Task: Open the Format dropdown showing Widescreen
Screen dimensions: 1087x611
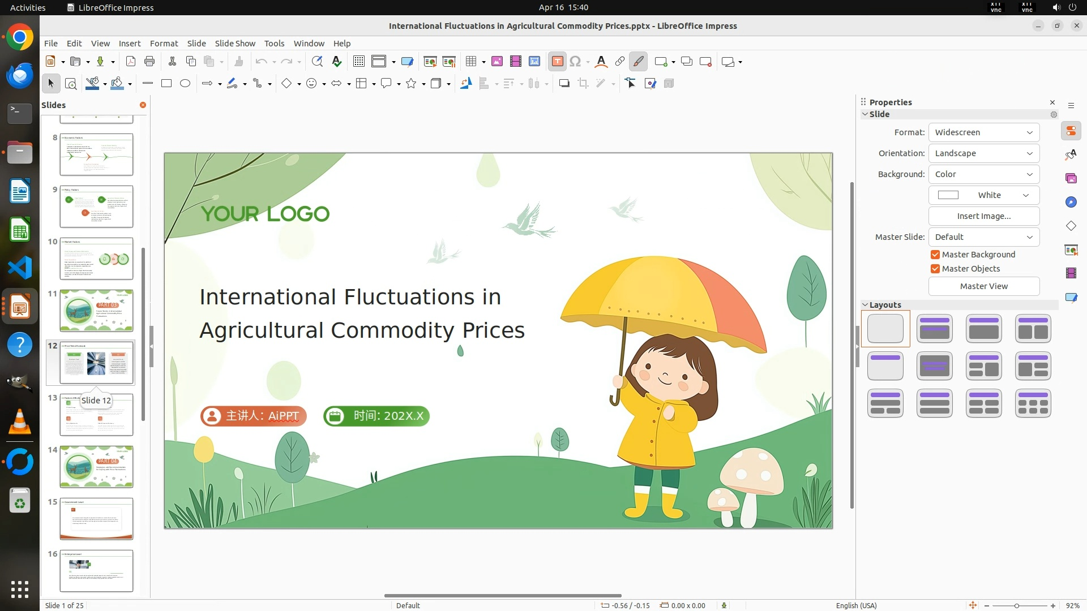Action: [x=983, y=132]
